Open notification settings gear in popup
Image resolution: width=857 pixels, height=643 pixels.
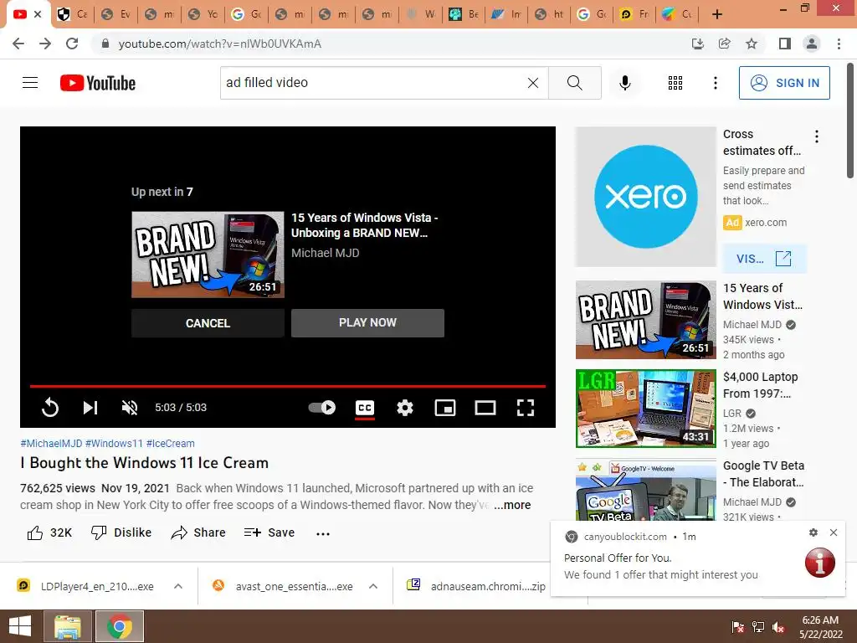pos(813,532)
